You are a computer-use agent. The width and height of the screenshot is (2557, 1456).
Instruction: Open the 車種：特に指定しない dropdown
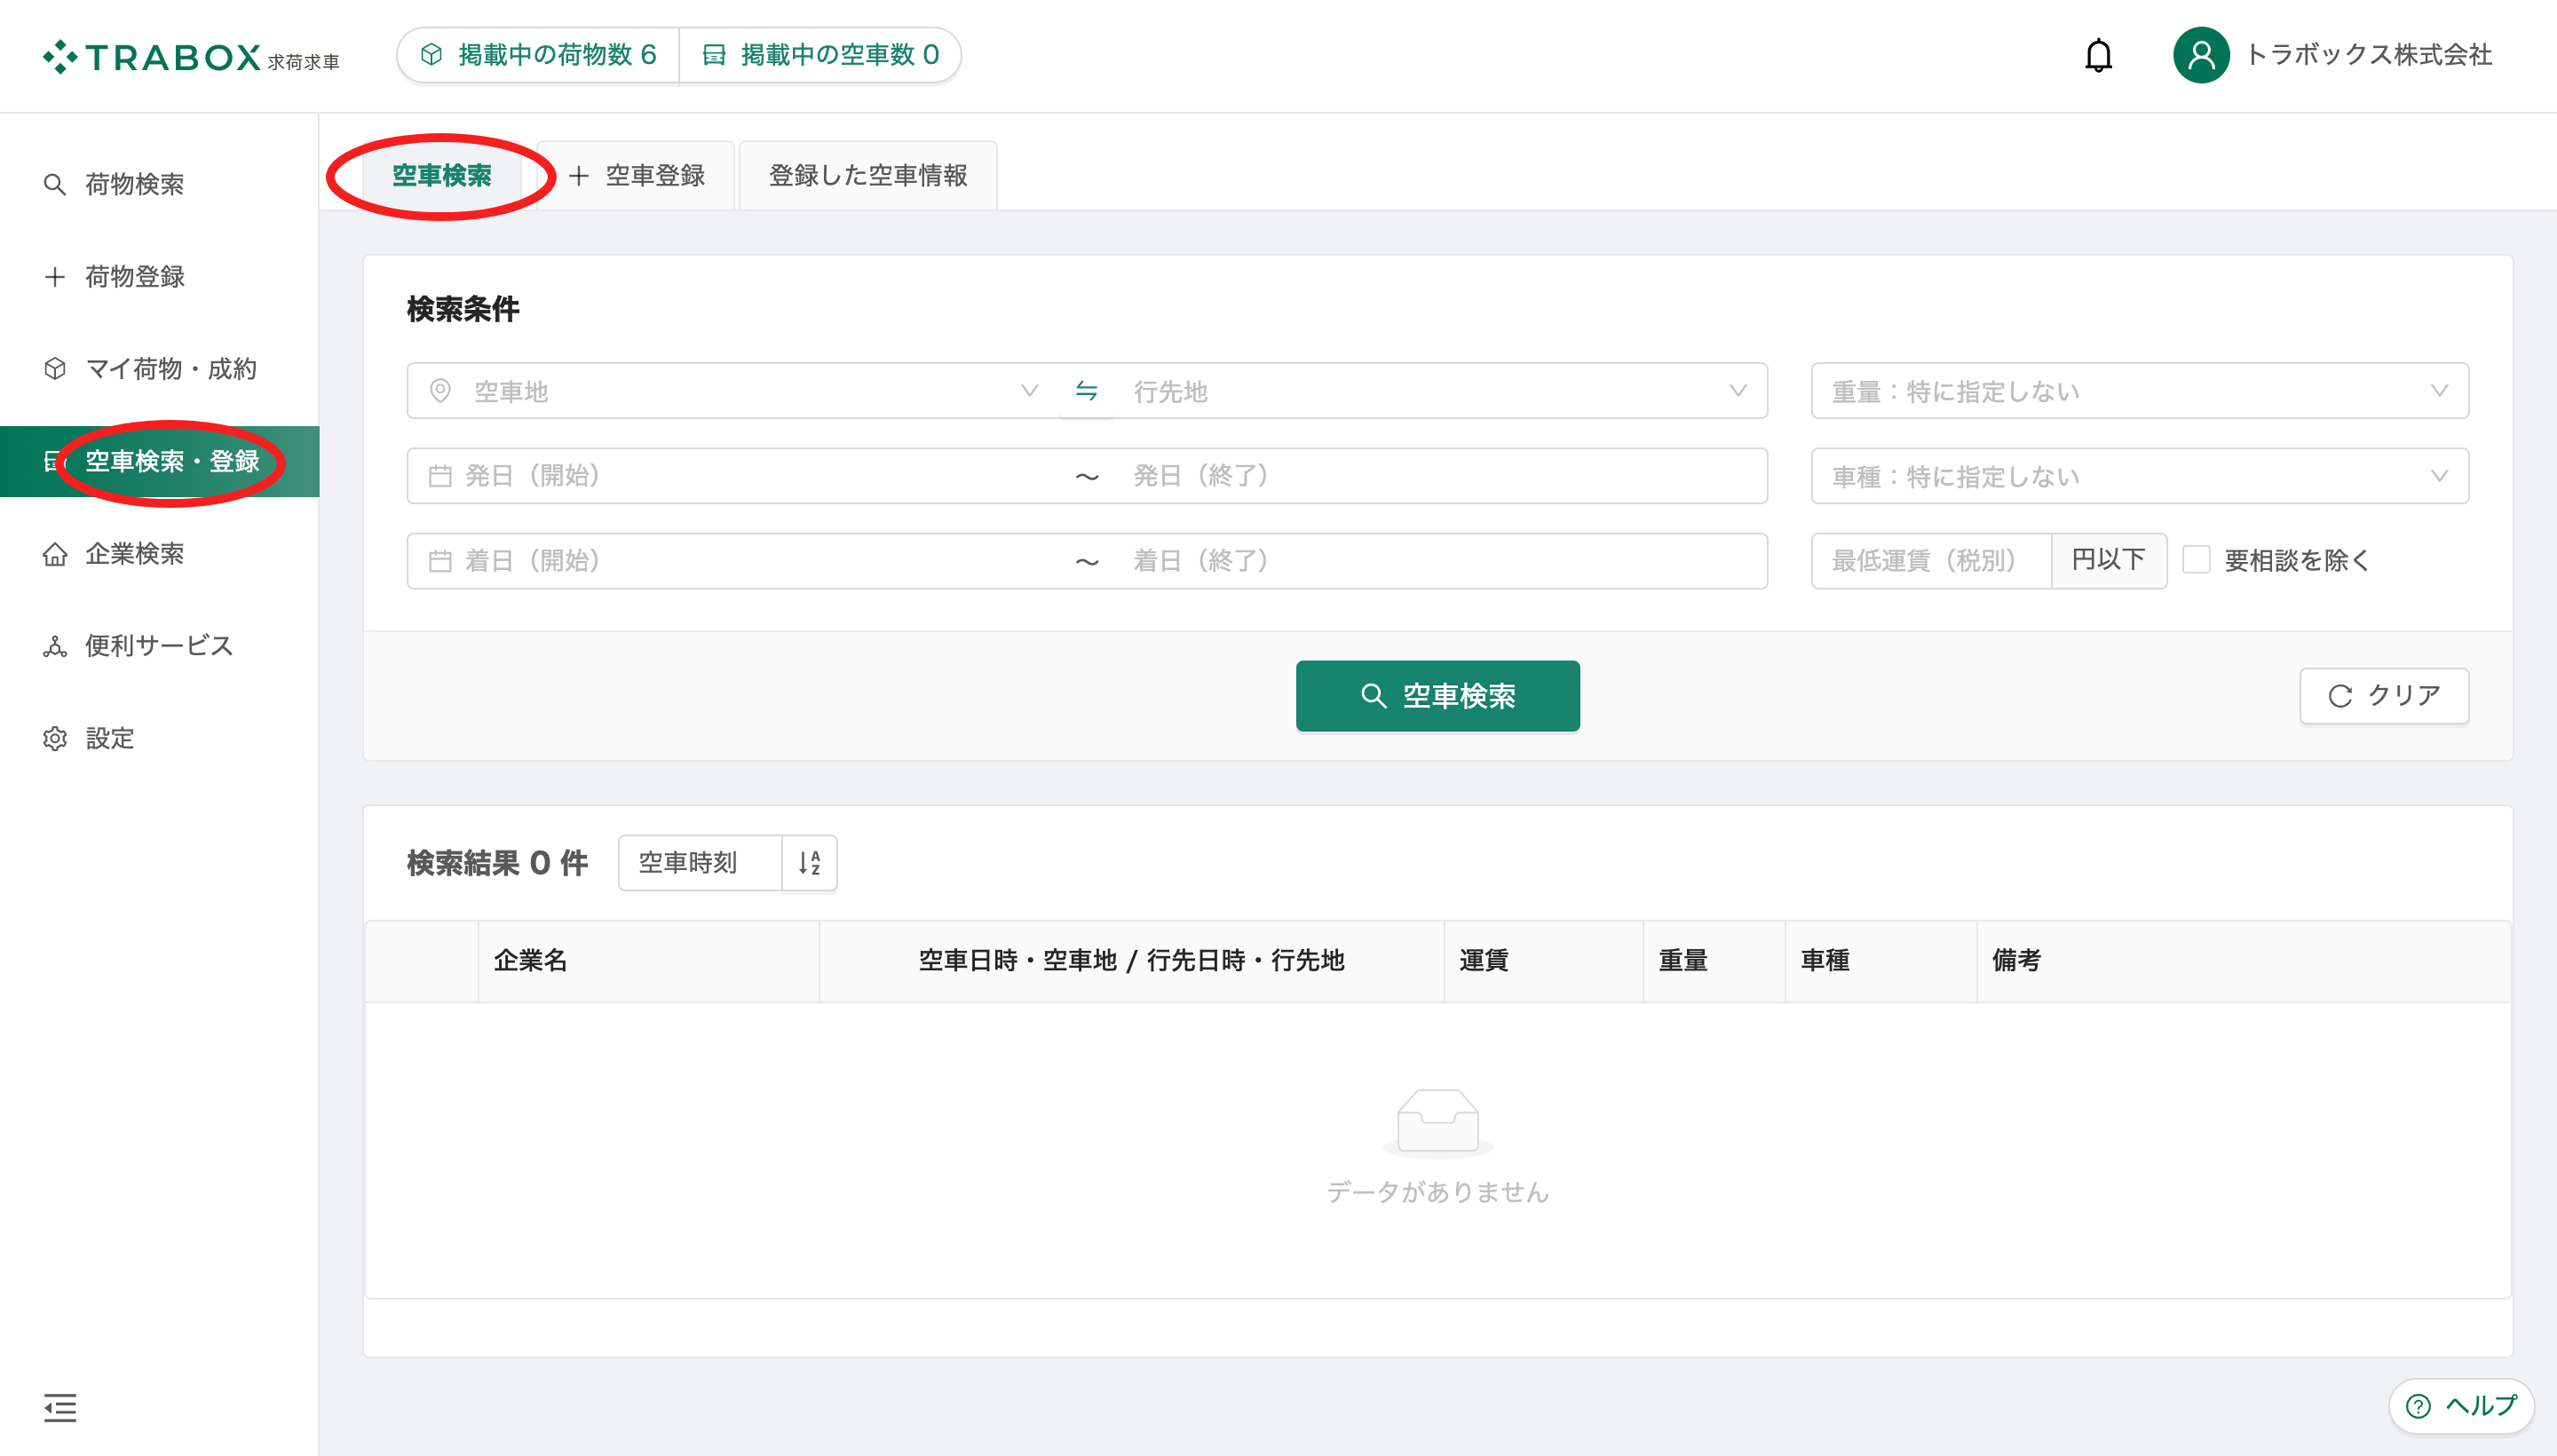pyautogui.click(x=2140, y=476)
